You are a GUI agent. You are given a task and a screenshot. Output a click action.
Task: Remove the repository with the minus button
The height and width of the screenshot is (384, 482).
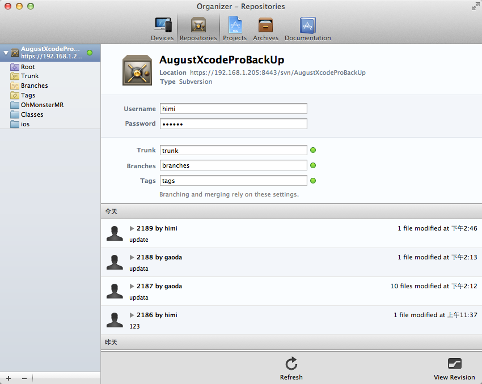24,378
